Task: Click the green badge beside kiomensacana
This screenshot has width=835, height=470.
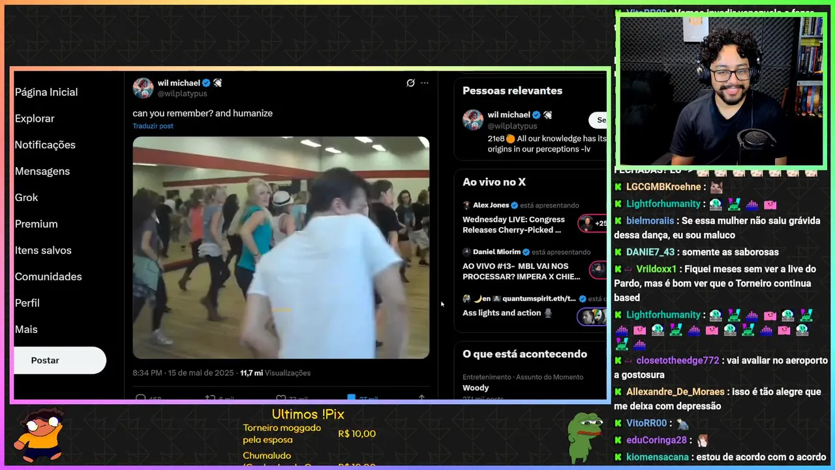Action: [618, 457]
